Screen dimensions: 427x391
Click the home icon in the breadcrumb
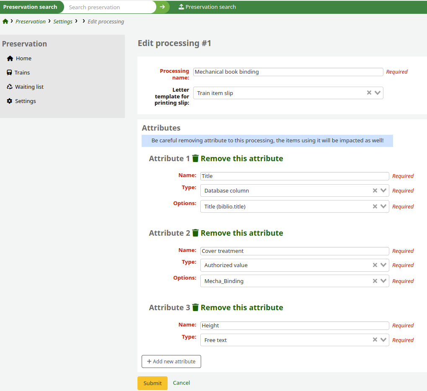[5, 21]
